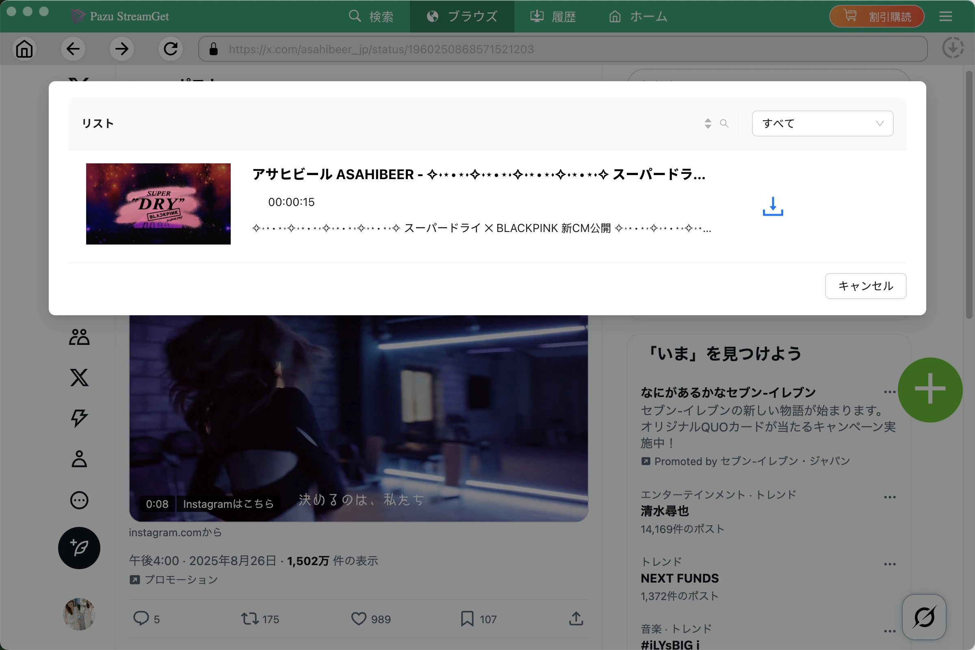Open options for NEXT FUNDS trend
Image resolution: width=975 pixels, height=650 pixels.
click(890, 564)
